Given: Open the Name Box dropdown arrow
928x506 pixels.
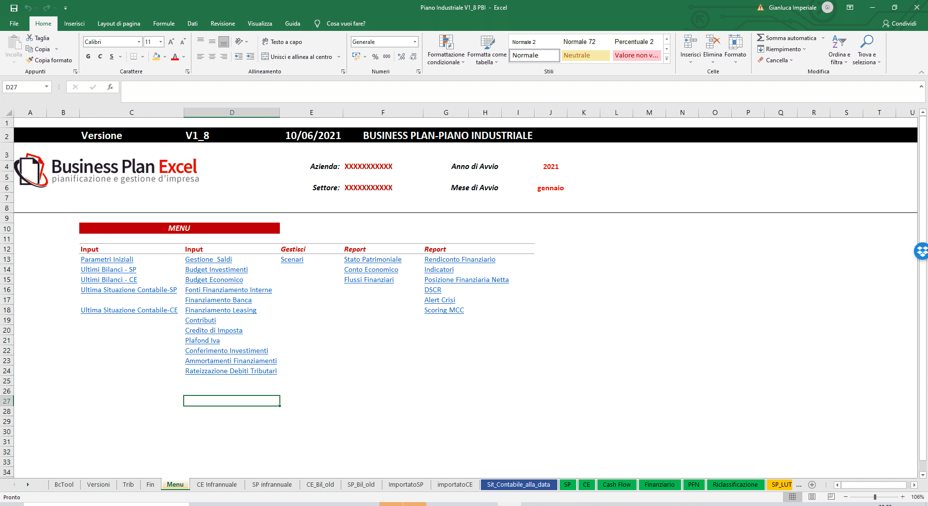Looking at the screenshot, I should pyautogui.click(x=46, y=87).
